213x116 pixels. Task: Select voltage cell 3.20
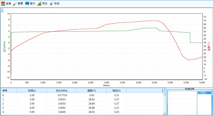117,112
